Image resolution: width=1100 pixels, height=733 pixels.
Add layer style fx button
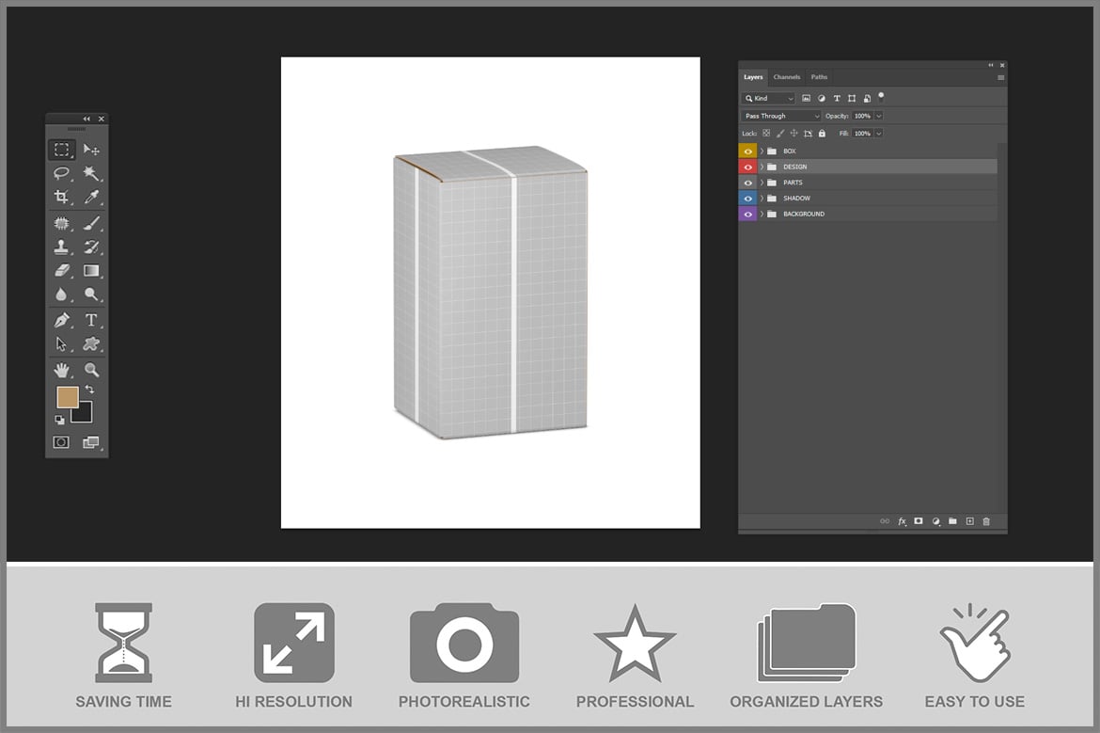click(903, 521)
